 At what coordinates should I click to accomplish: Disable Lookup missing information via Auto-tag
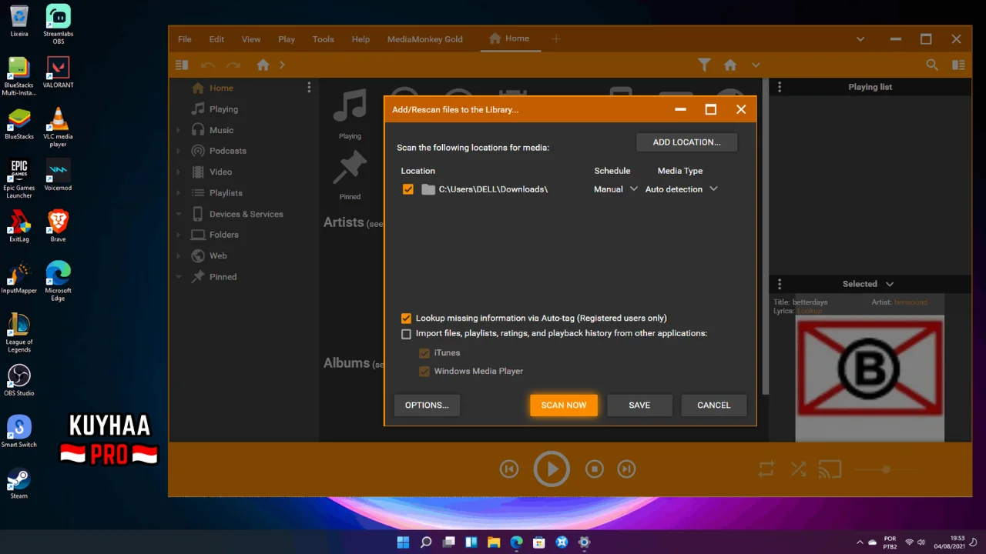(406, 318)
